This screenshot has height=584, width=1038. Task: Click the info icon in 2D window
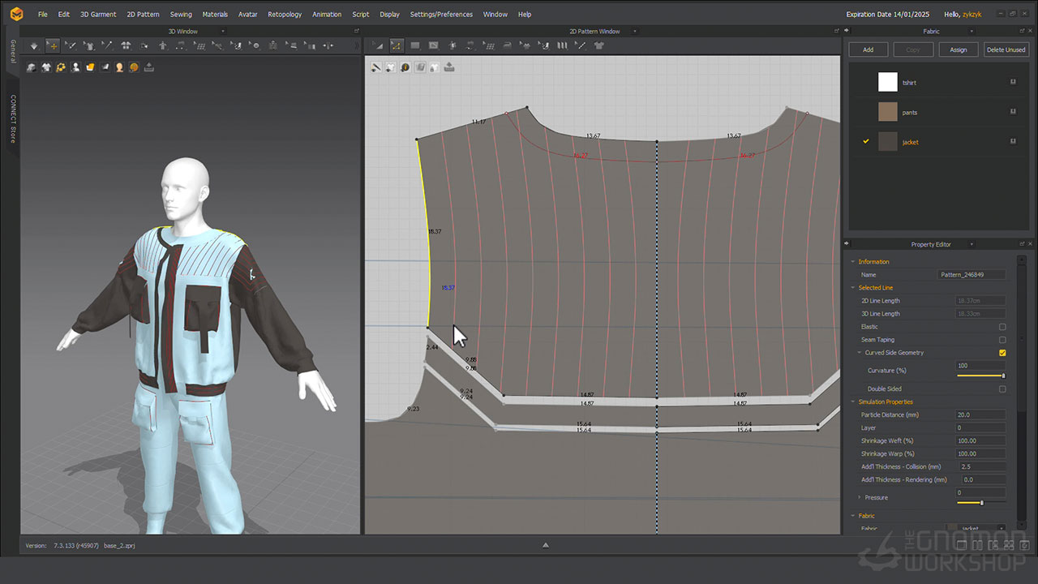[x=405, y=67]
